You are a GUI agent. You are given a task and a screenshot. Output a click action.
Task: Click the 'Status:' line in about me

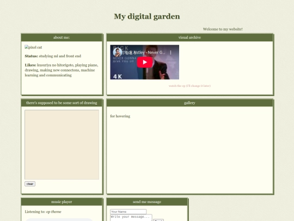tap(53, 56)
